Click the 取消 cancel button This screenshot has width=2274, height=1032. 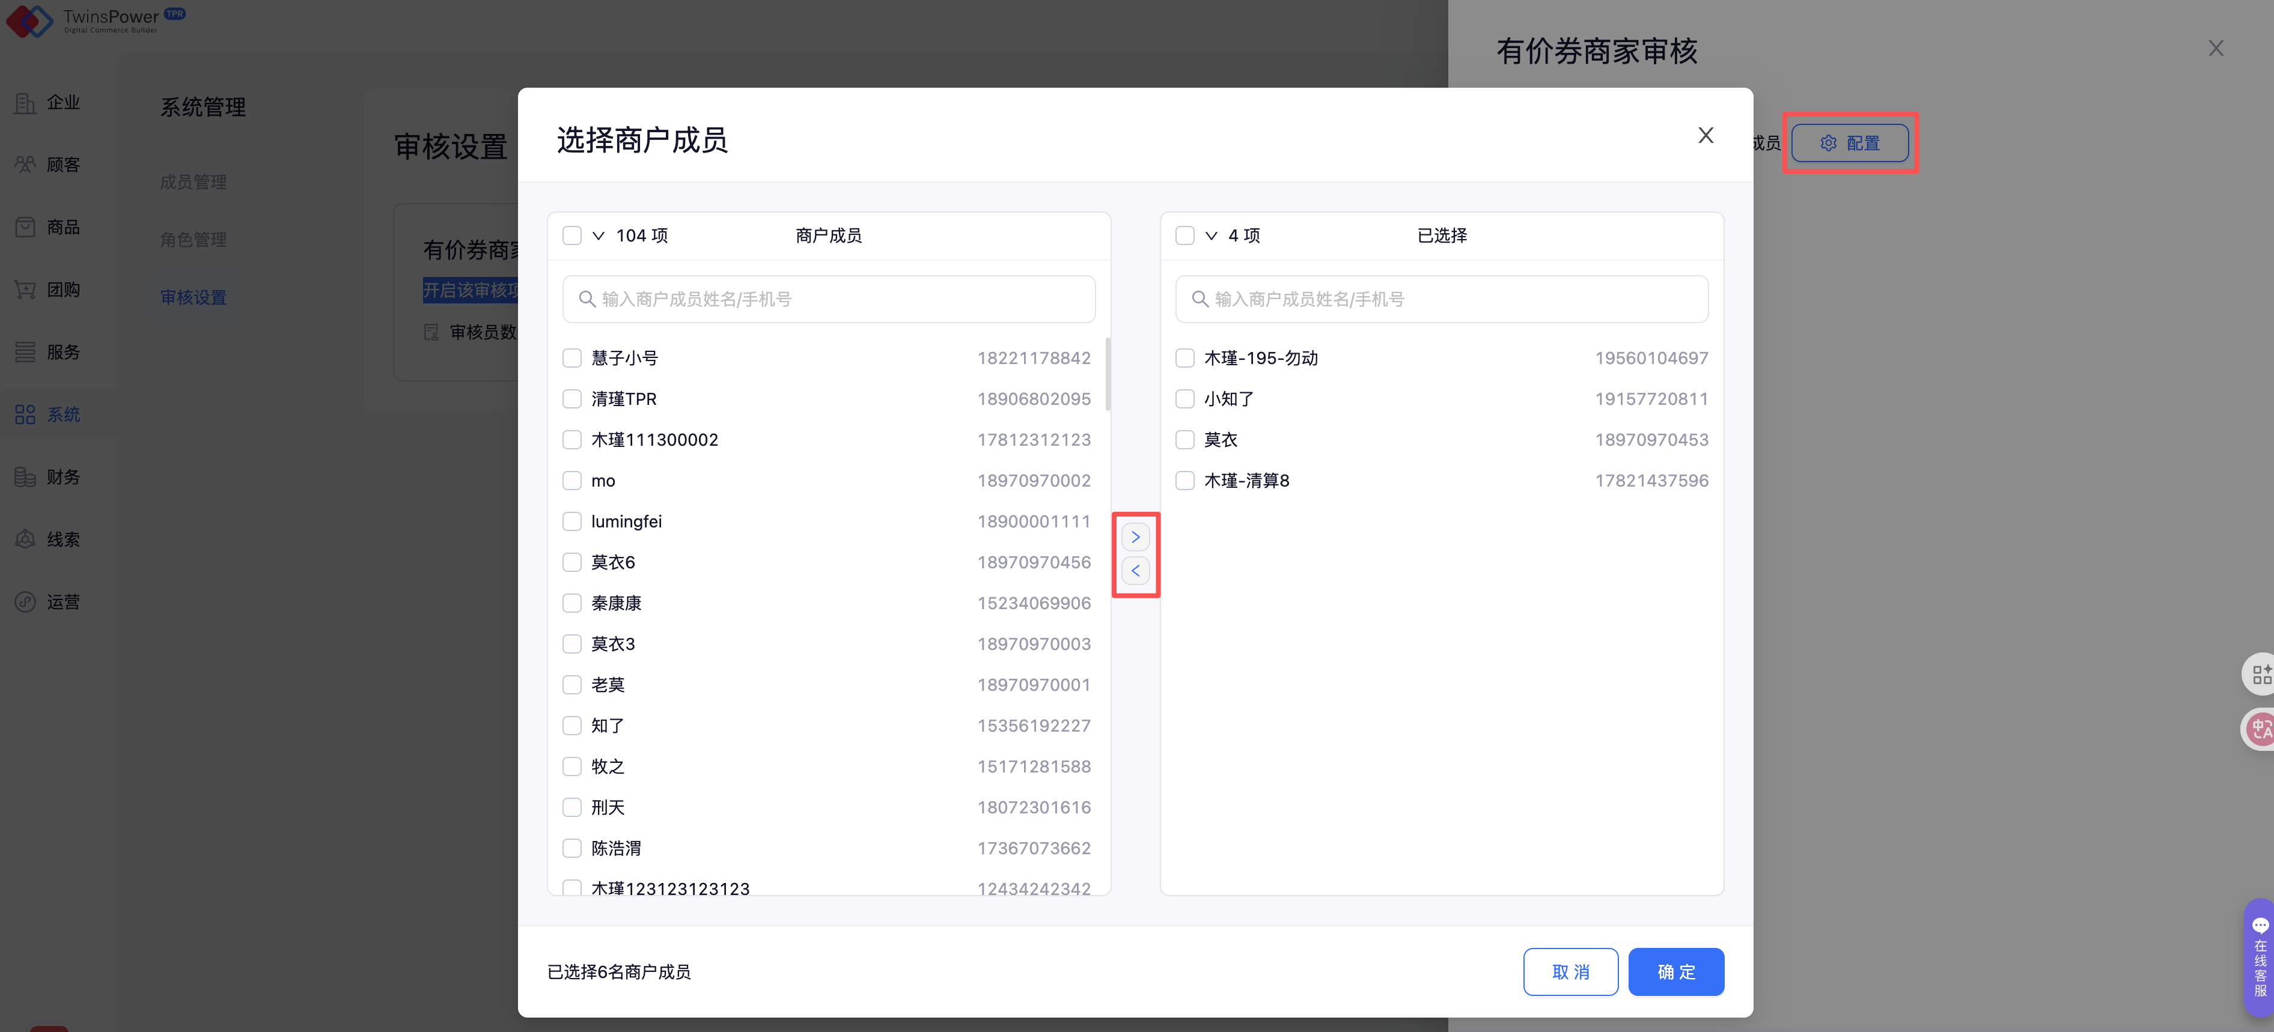(x=1570, y=971)
